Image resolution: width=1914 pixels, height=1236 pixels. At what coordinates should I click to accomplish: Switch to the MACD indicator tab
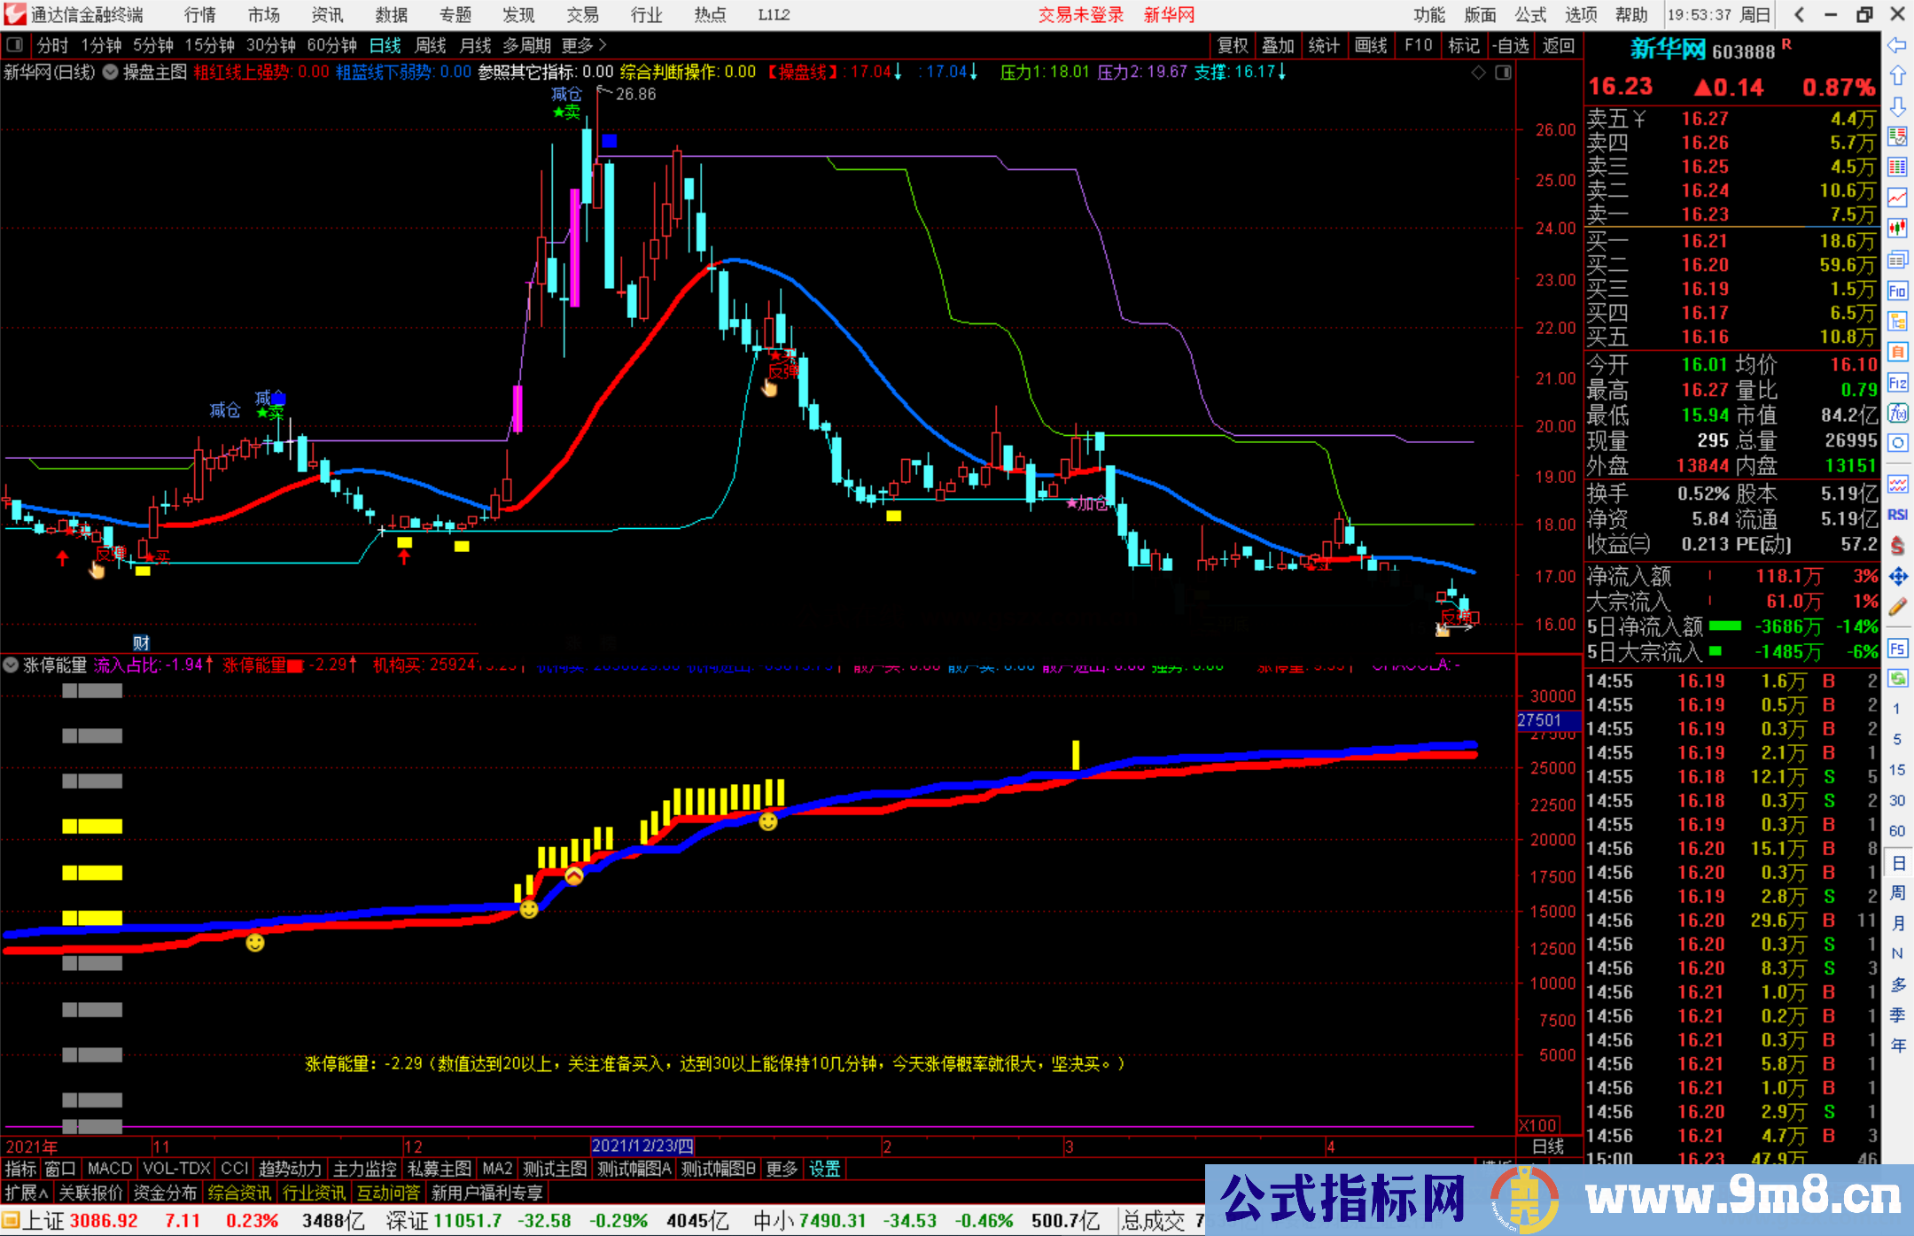pos(109,1169)
